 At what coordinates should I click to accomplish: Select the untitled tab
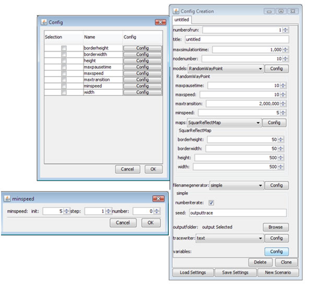click(x=182, y=20)
